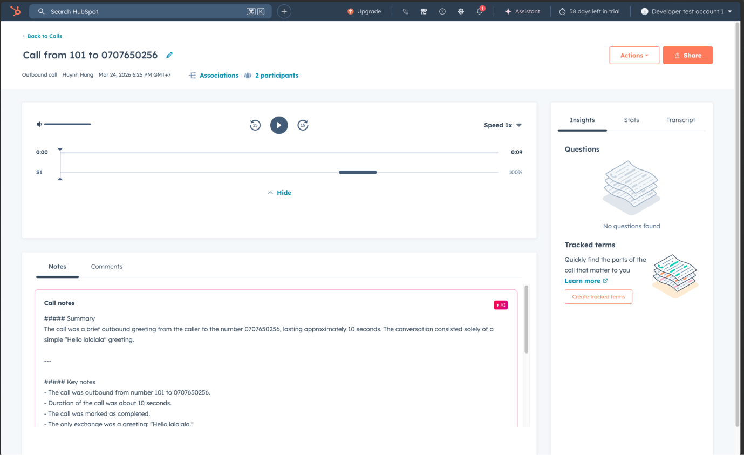This screenshot has height=455, width=744.
Task: Switch to the Insights tab
Action: tap(582, 120)
